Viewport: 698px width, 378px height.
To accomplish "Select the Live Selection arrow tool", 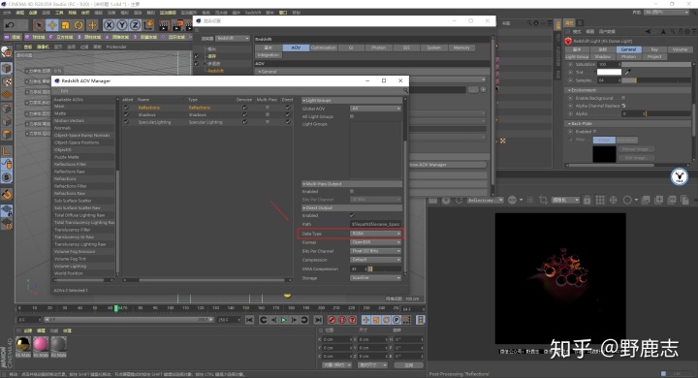I will tap(39, 25).
